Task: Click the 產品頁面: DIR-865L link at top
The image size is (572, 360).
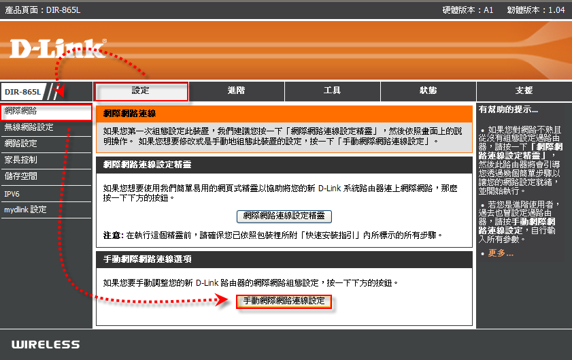Action: tap(42, 10)
